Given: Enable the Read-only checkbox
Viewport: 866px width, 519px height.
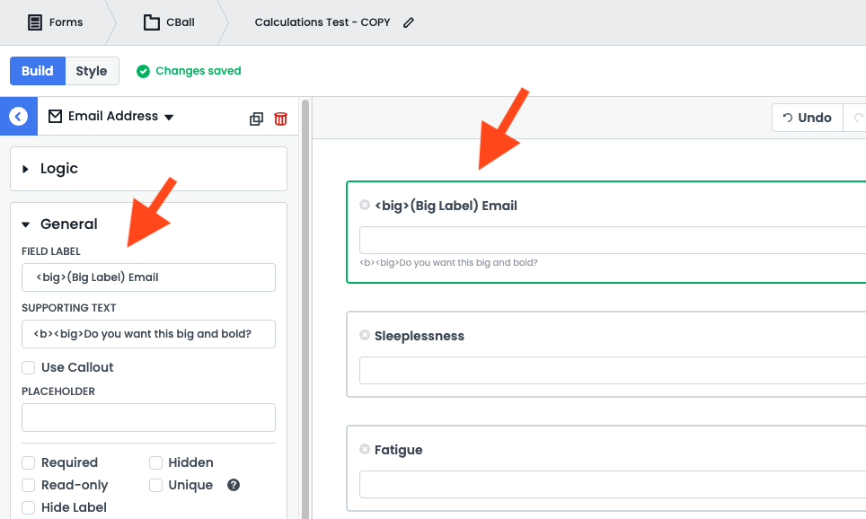Looking at the screenshot, I should point(29,485).
